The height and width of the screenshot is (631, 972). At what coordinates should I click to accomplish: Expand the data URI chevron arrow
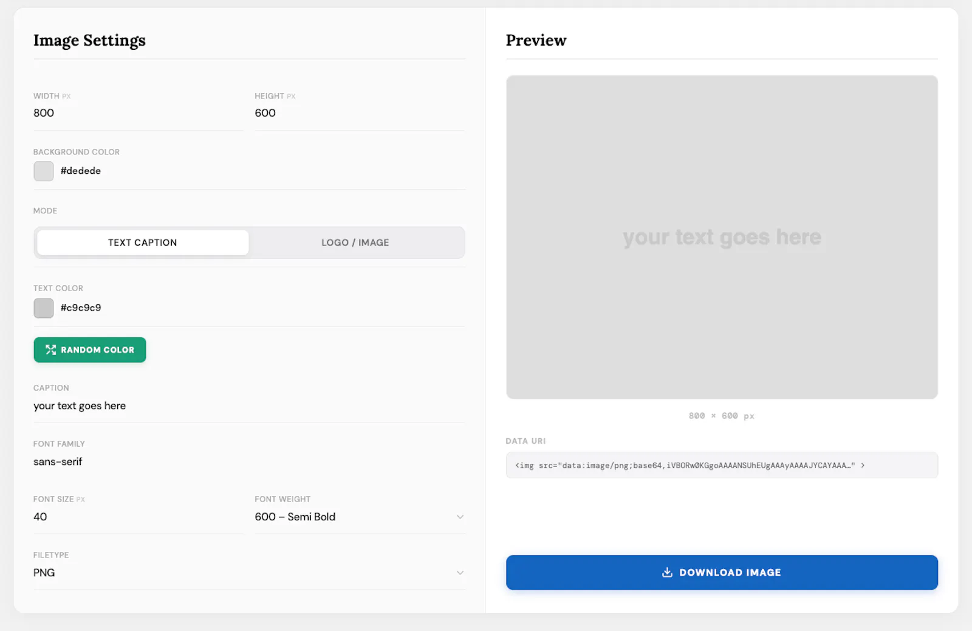click(x=863, y=465)
